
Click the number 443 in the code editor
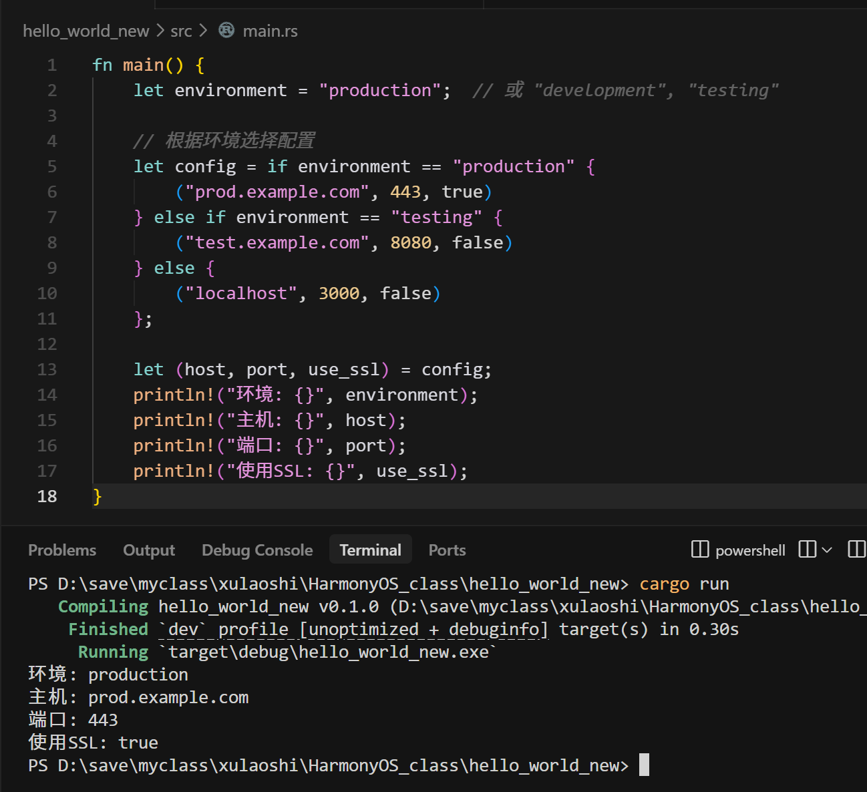pos(405,192)
